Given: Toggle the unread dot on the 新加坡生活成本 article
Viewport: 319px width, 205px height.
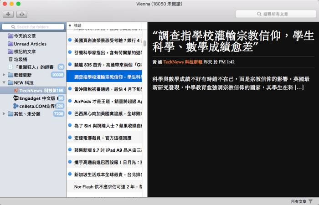Looking at the screenshot, I should [70, 174].
